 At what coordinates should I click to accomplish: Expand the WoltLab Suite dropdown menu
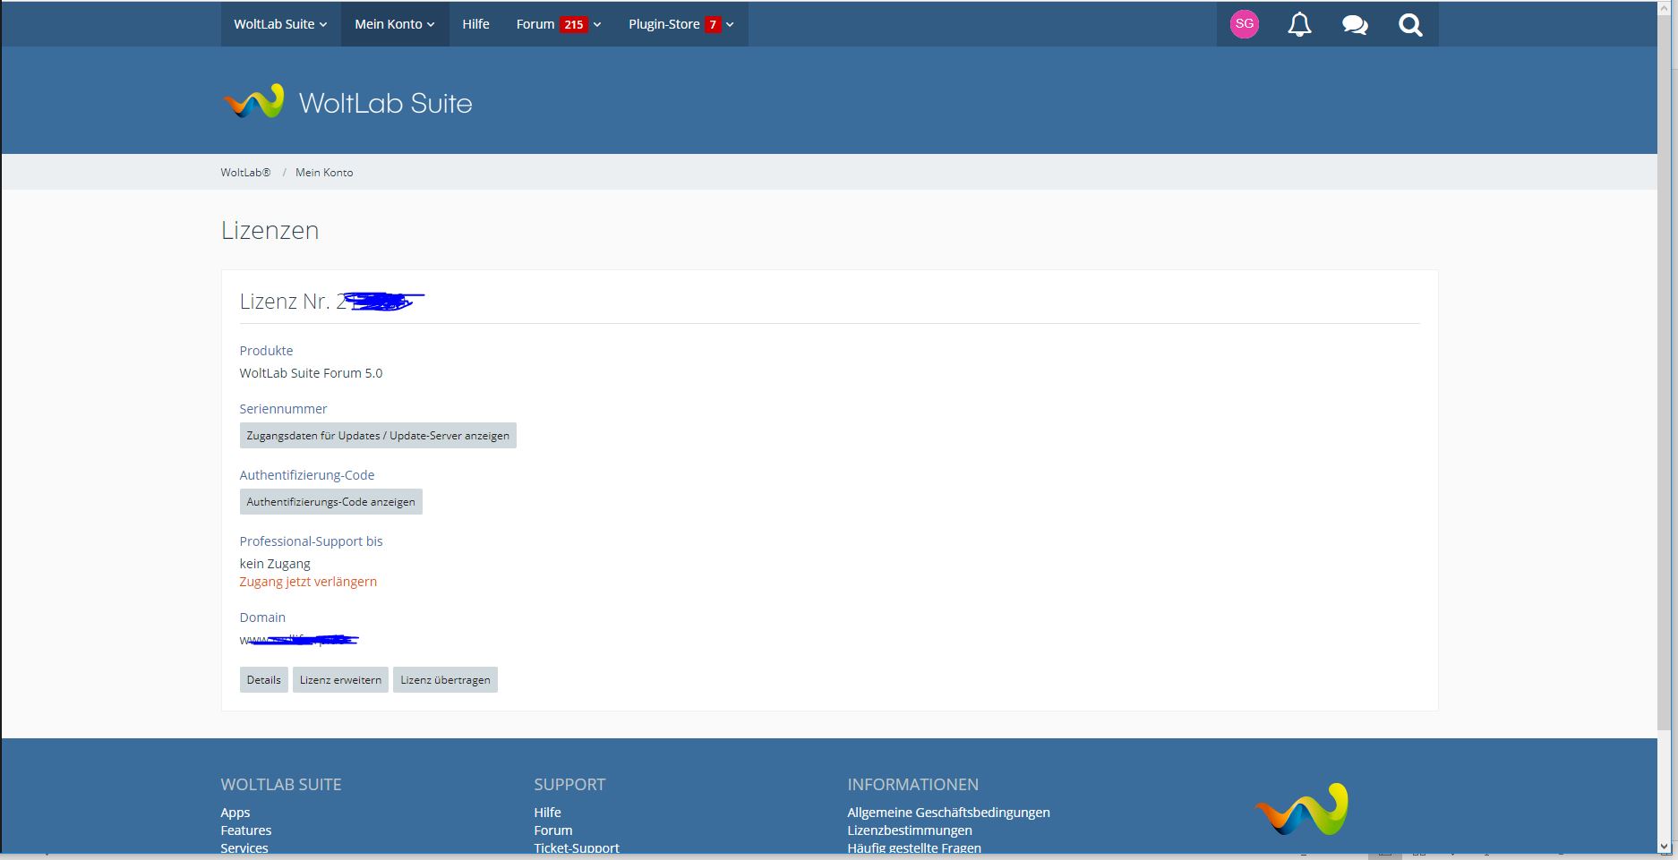pos(280,24)
